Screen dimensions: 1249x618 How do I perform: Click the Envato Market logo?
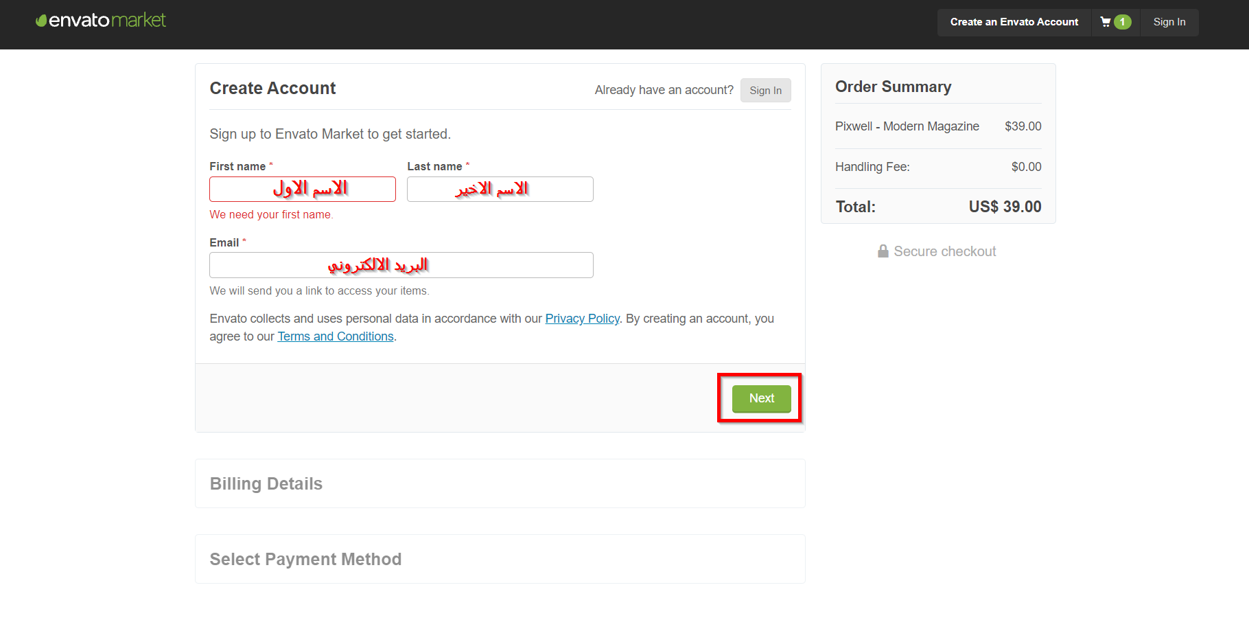pyautogui.click(x=101, y=21)
